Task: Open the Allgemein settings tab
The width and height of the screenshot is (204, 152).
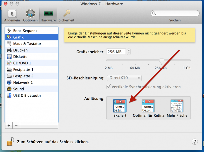Action: 12,15
